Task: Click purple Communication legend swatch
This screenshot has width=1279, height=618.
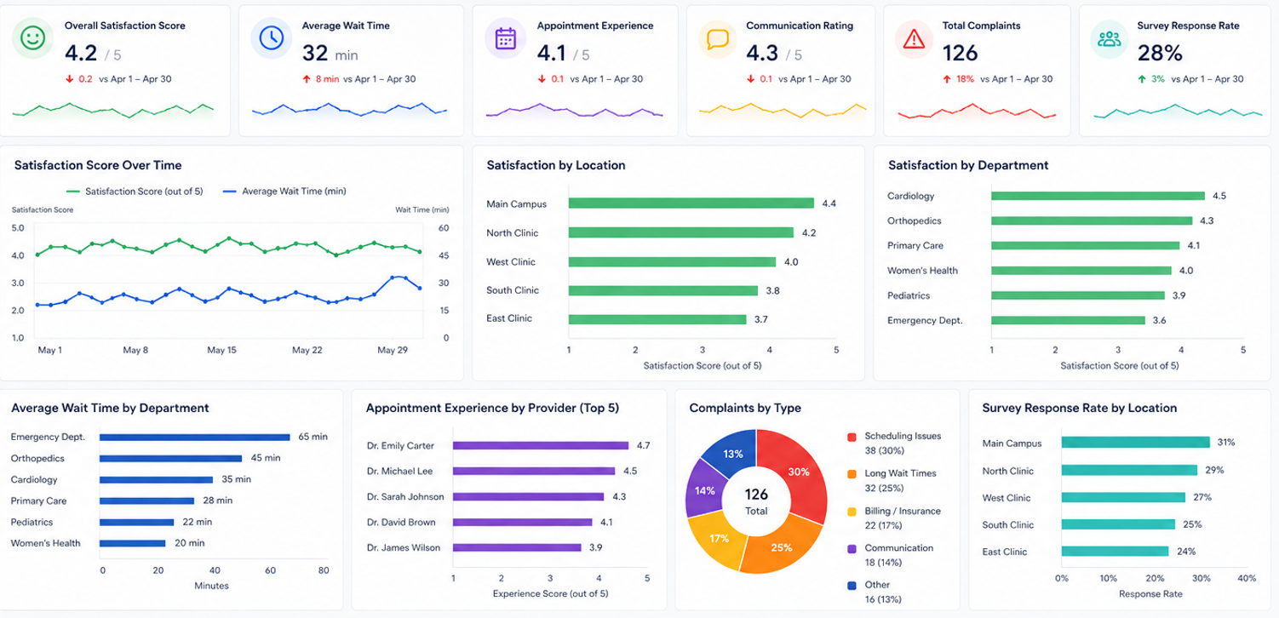Action: coord(852,549)
